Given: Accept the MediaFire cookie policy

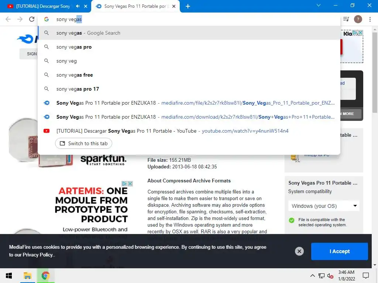Looking at the screenshot, I should coord(340,251).
